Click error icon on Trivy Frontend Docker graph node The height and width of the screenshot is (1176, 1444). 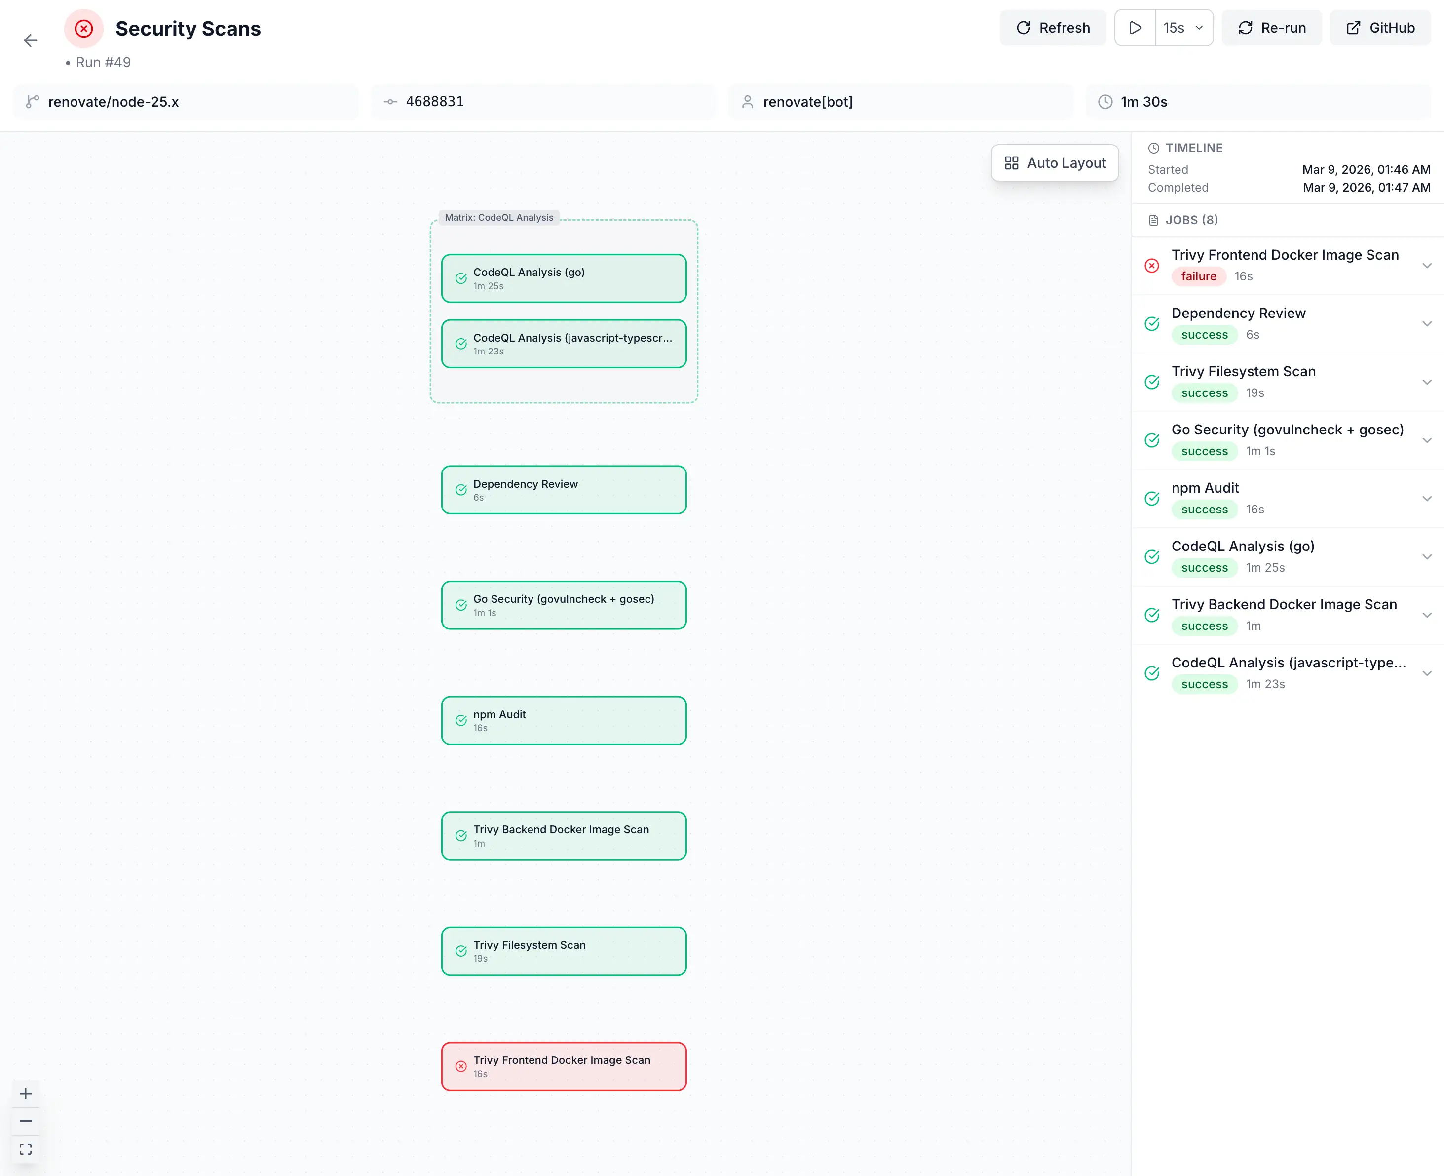[461, 1066]
